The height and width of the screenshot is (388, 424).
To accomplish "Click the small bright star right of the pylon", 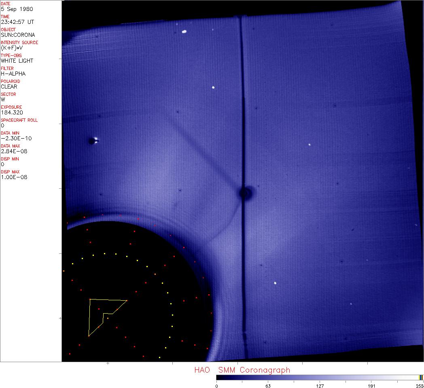I will [310, 144].
